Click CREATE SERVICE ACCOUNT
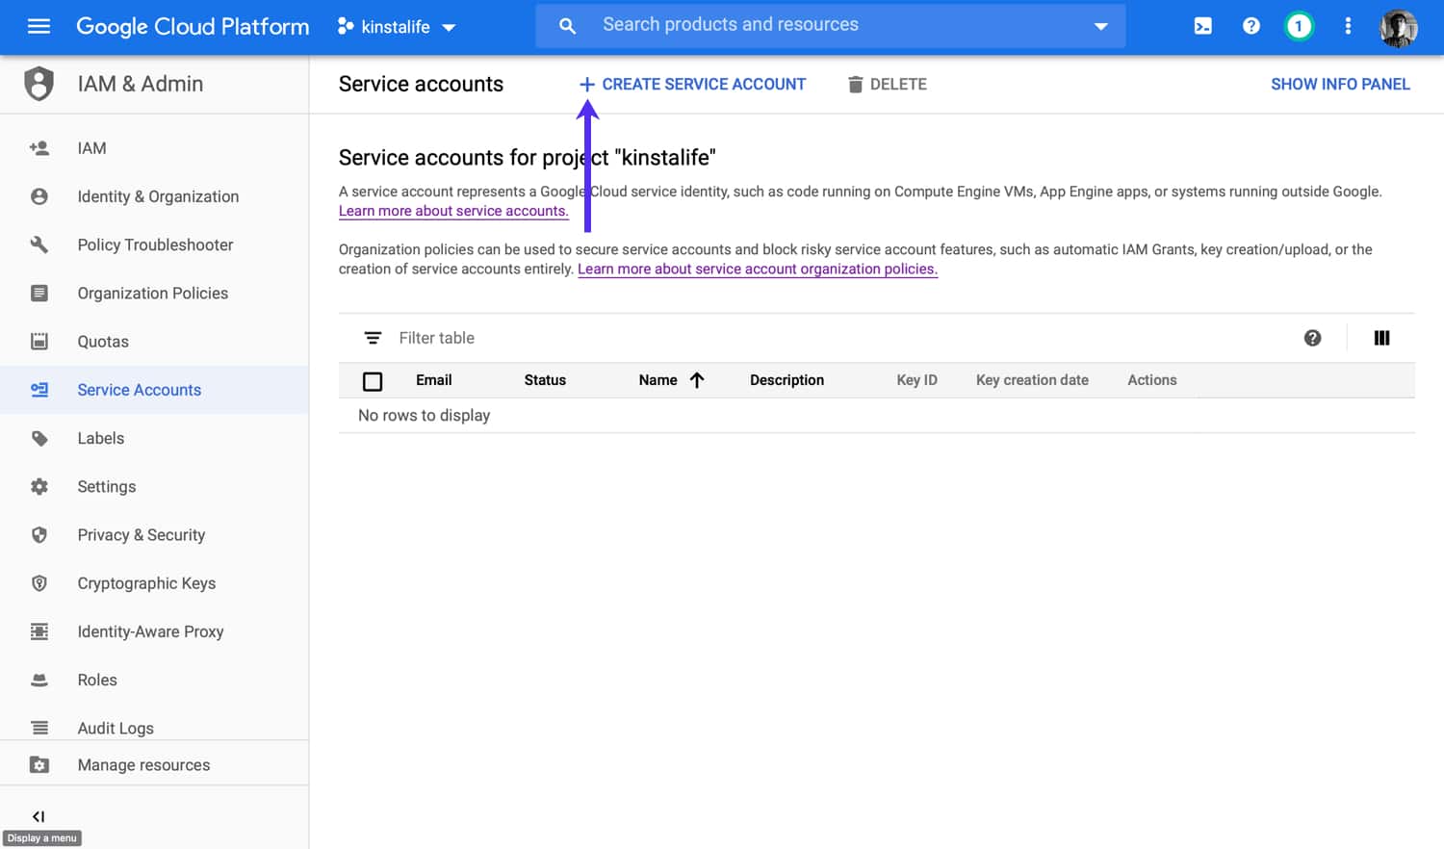The height and width of the screenshot is (849, 1444). (692, 84)
